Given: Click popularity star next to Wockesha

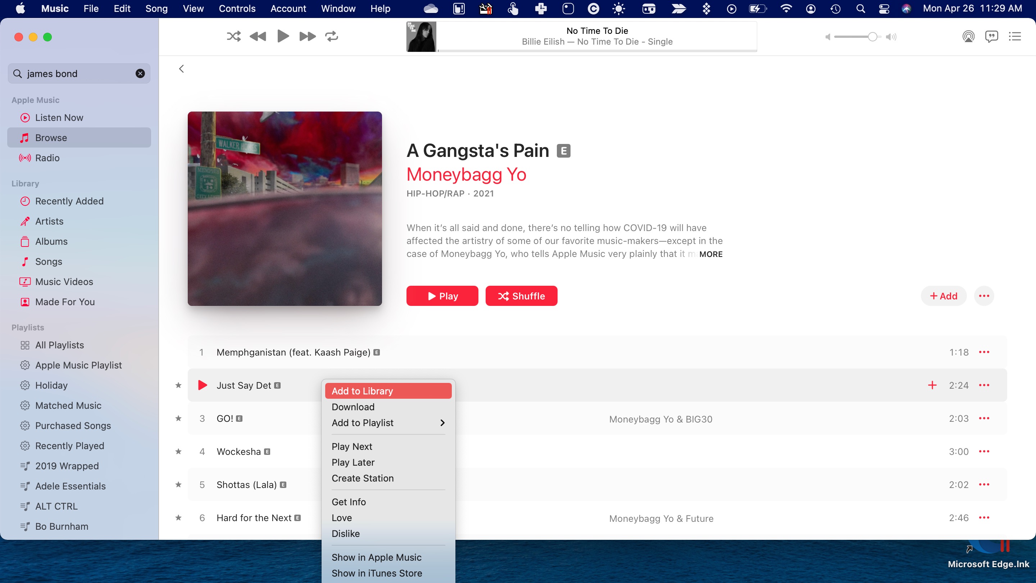Looking at the screenshot, I should pos(178,451).
